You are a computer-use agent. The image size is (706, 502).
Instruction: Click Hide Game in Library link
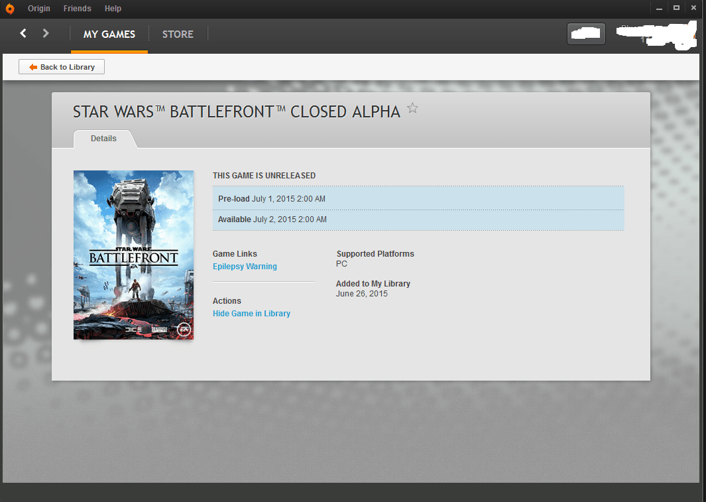coord(252,314)
